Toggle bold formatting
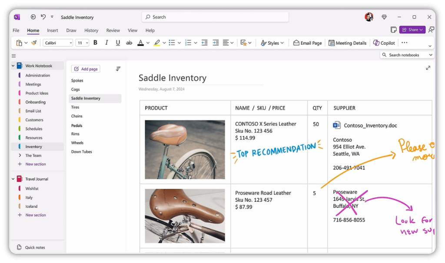This screenshot has height=263, width=445. point(95,43)
